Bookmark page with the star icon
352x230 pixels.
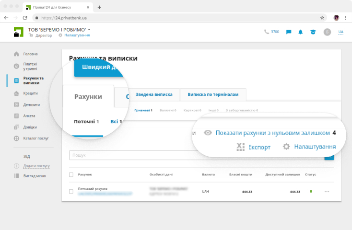322,17
